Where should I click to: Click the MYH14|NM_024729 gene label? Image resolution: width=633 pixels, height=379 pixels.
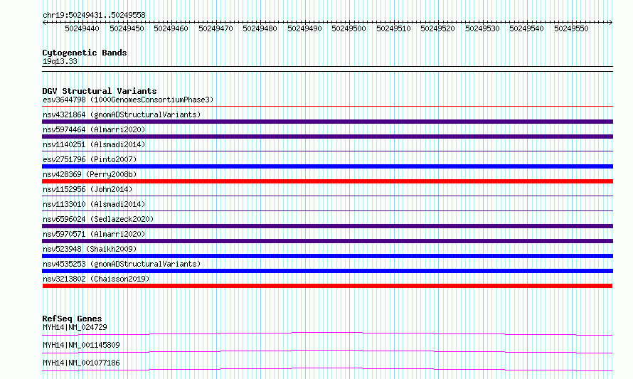[75, 327]
